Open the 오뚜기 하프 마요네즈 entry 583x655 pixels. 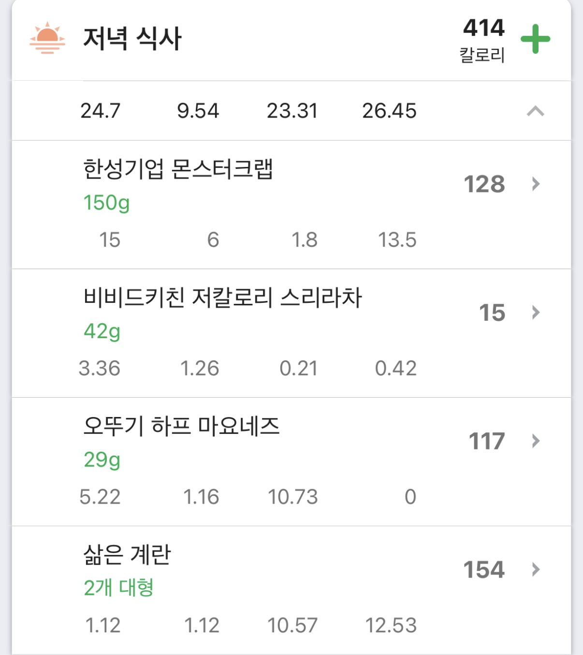[291, 462]
